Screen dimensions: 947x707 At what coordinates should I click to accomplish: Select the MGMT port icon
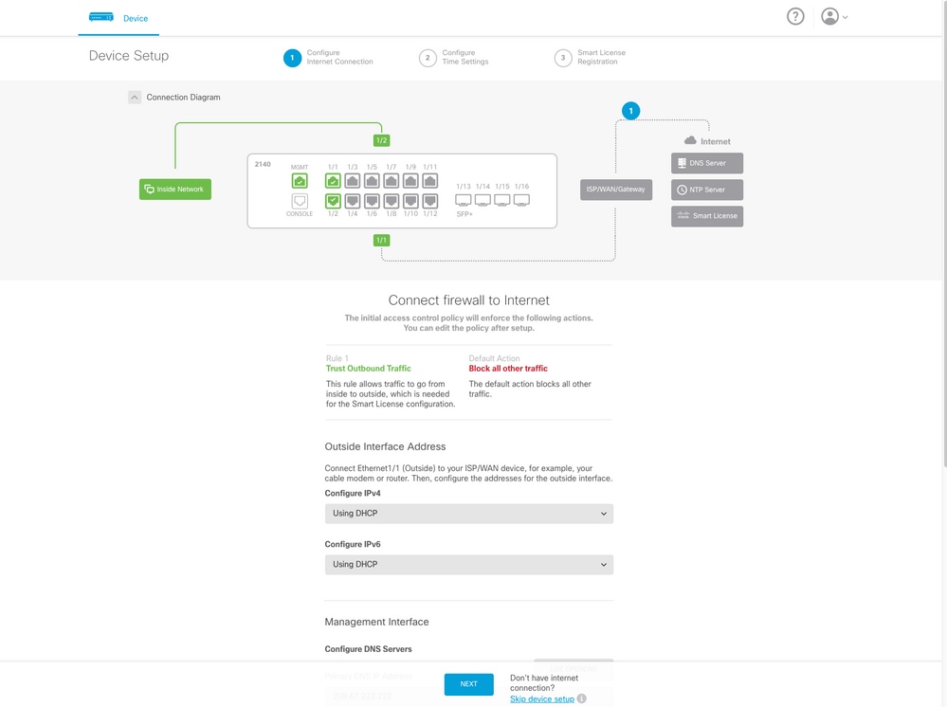point(300,180)
